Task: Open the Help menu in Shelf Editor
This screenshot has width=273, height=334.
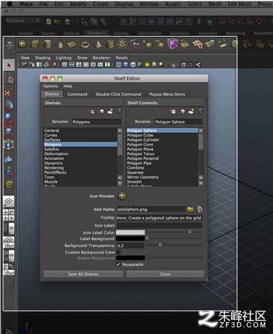Action: pos(67,86)
